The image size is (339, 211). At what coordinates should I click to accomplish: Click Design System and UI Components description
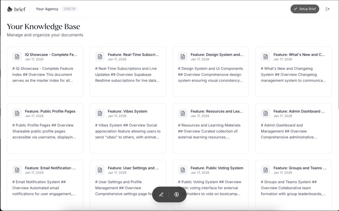point(210,74)
